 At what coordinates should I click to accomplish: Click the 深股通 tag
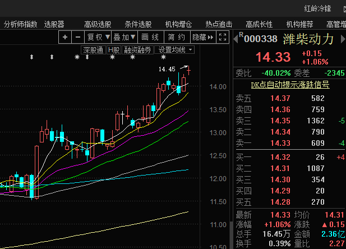[93, 50]
